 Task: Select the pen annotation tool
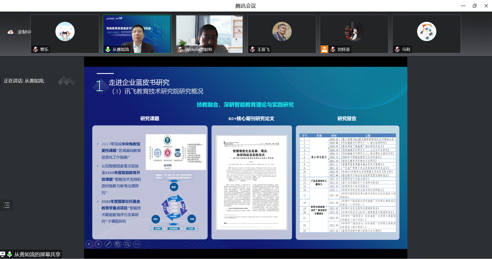tap(108, 244)
